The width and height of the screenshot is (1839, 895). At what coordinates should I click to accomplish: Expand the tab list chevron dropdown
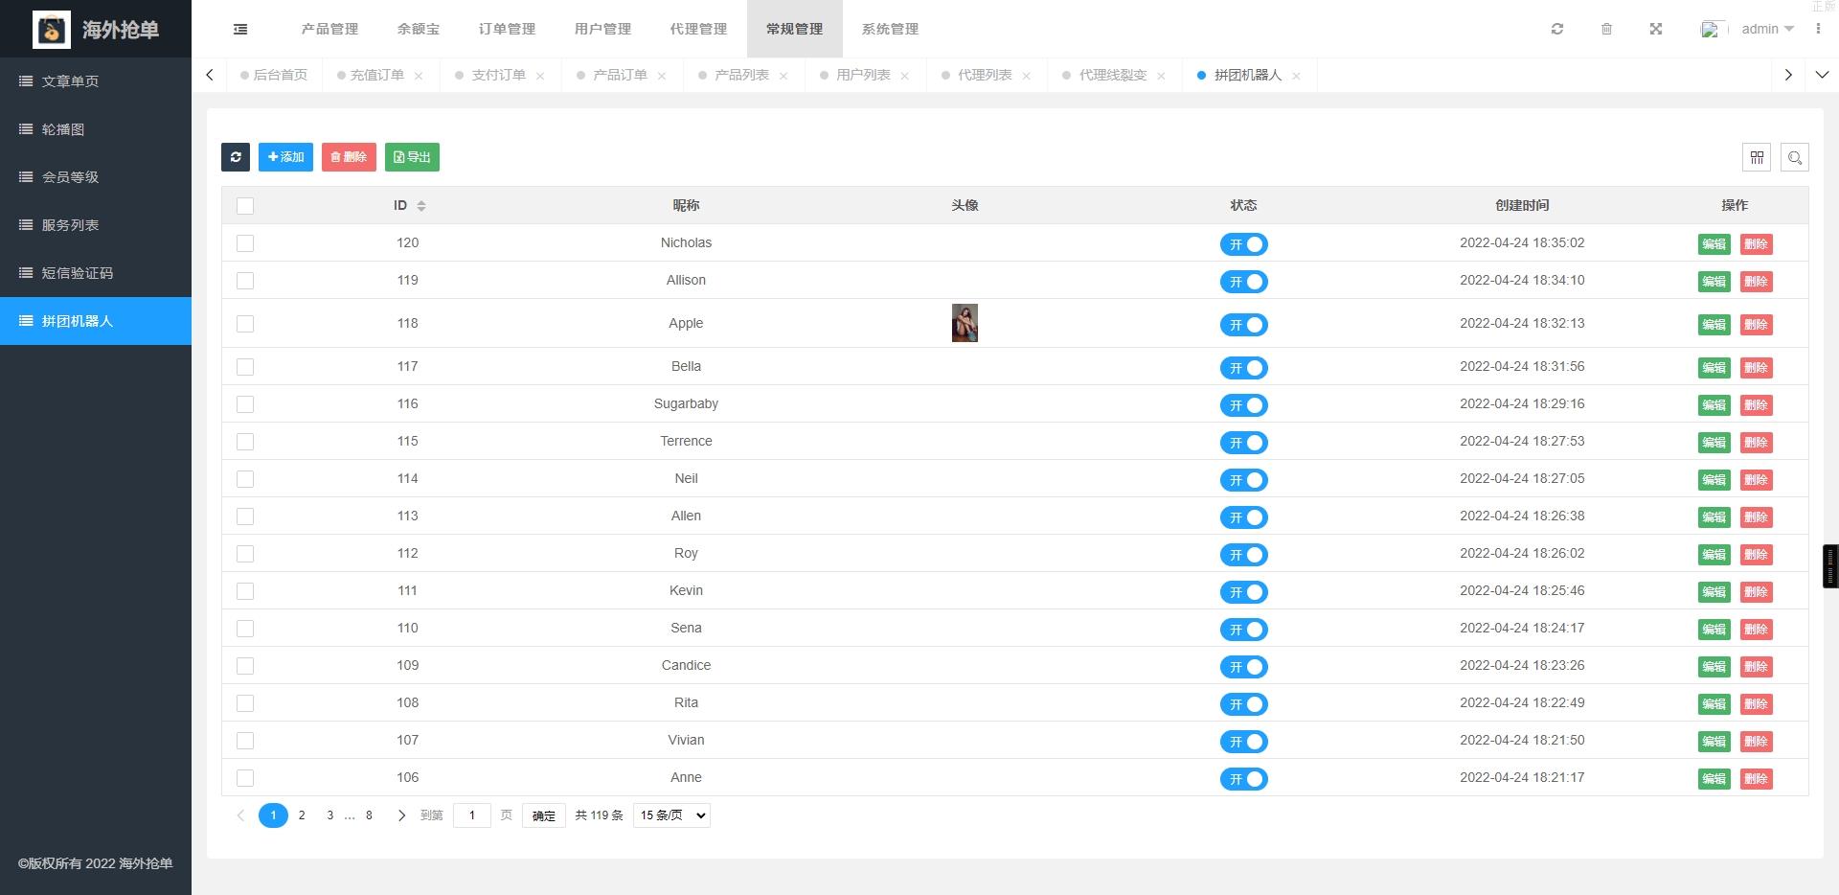(x=1822, y=75)
